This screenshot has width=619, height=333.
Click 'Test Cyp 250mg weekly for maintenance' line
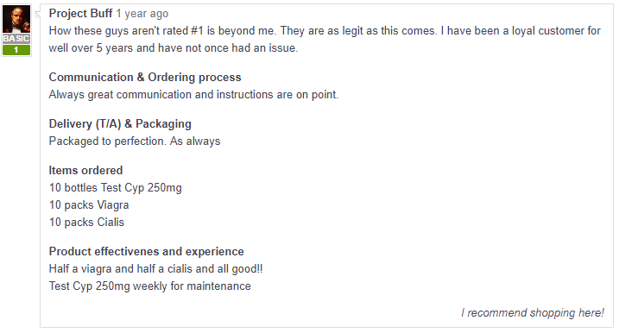point(150,286)
